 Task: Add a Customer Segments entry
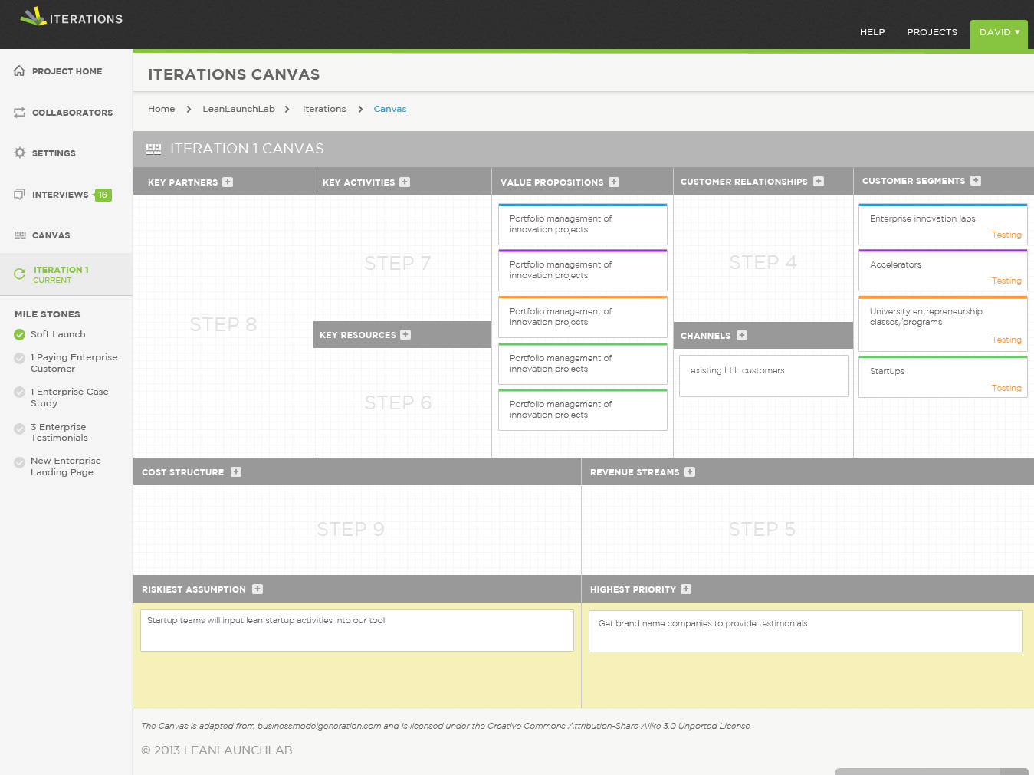pos(976,181)
